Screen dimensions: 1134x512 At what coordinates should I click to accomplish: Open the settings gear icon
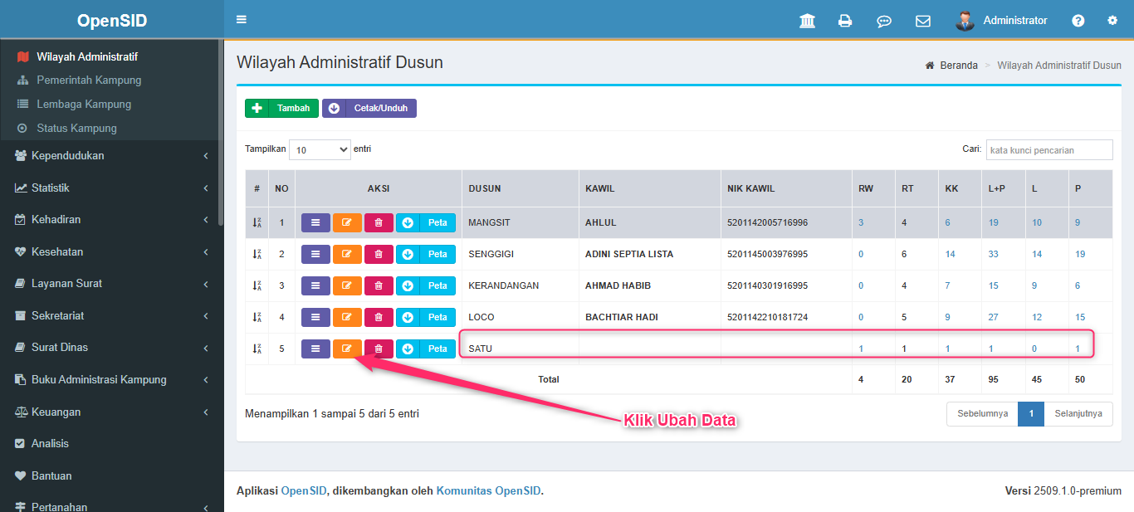[x=1112, y=21]
